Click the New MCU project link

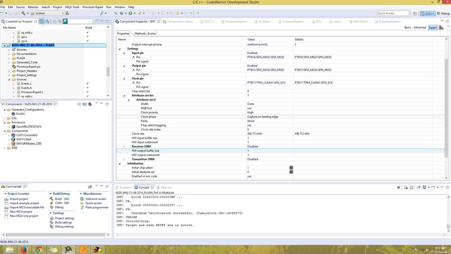pos(21,212)
